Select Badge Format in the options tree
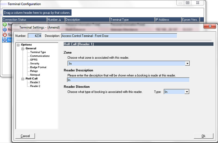The height and width of the screenshot is (143, 218). (38, 67)
